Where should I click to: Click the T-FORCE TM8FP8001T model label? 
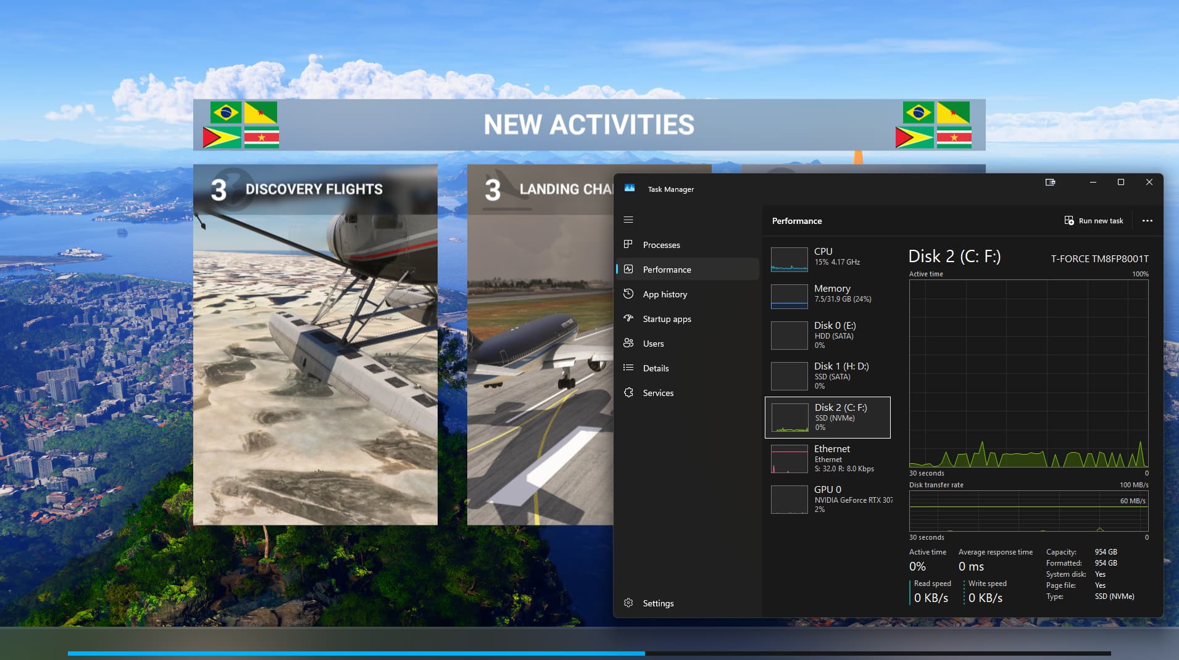coord(1099,259)
